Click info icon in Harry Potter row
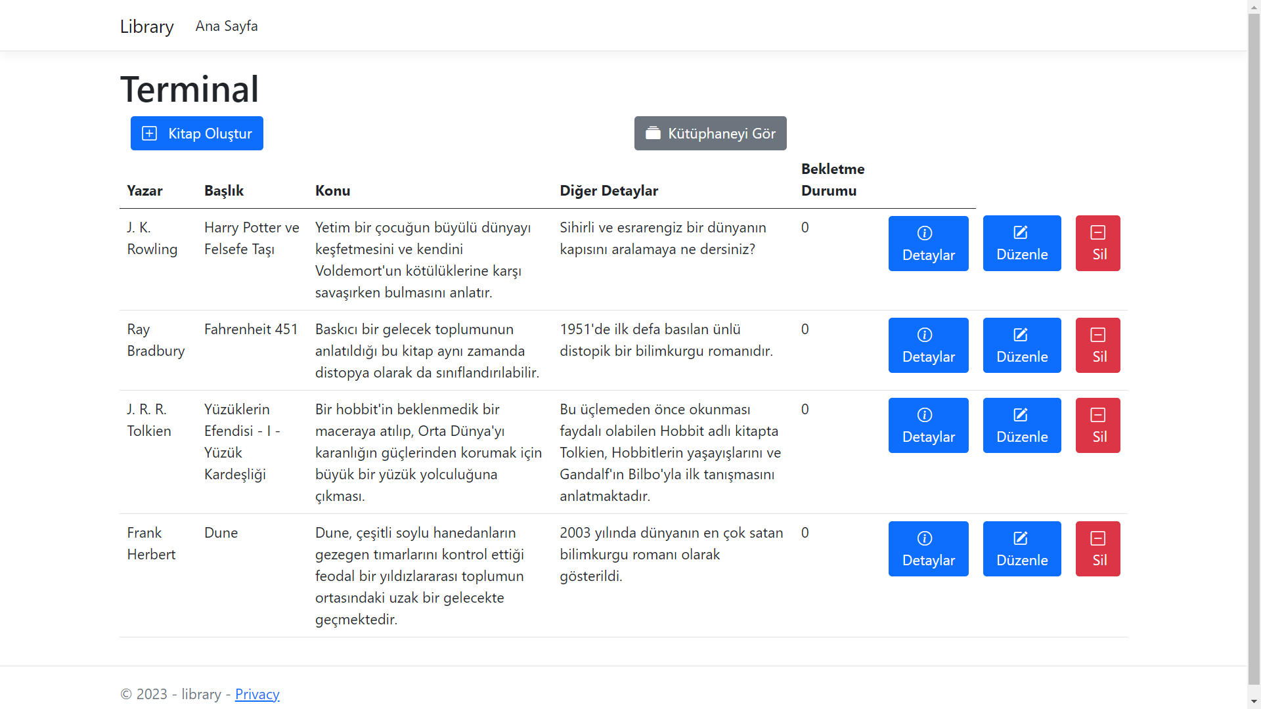1261x709 pixels. click(925, 233)
